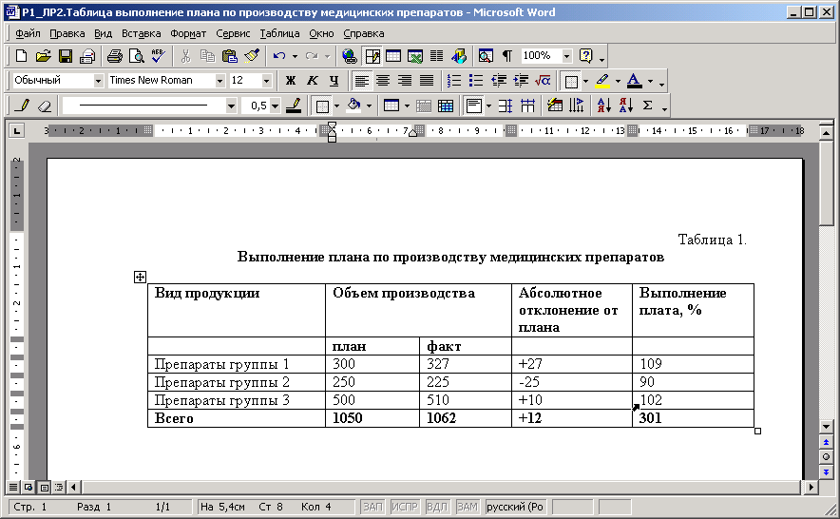The image size is (840, 519).
Task: Open the Вставка menu
Action: pyautogui.click(x=141, y=33)
